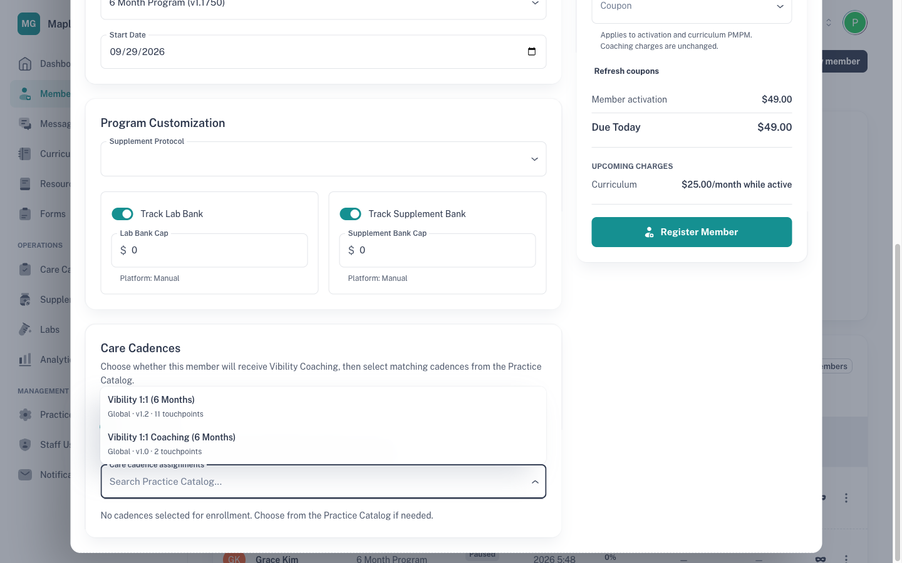The height and width of the screenshot is (563, 902).
Task: Choose the Vibility 1:1 (6 Months) option
Action: [323, 406]
